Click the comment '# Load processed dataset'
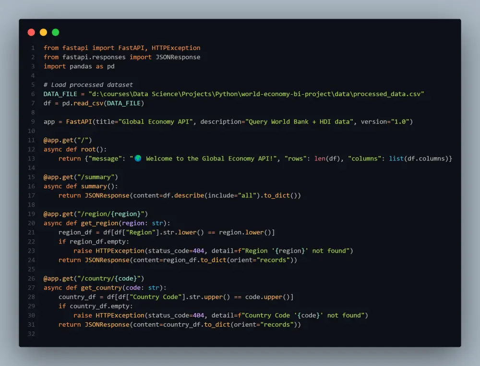The image size is (480, 366). click(x=88, y=85)
